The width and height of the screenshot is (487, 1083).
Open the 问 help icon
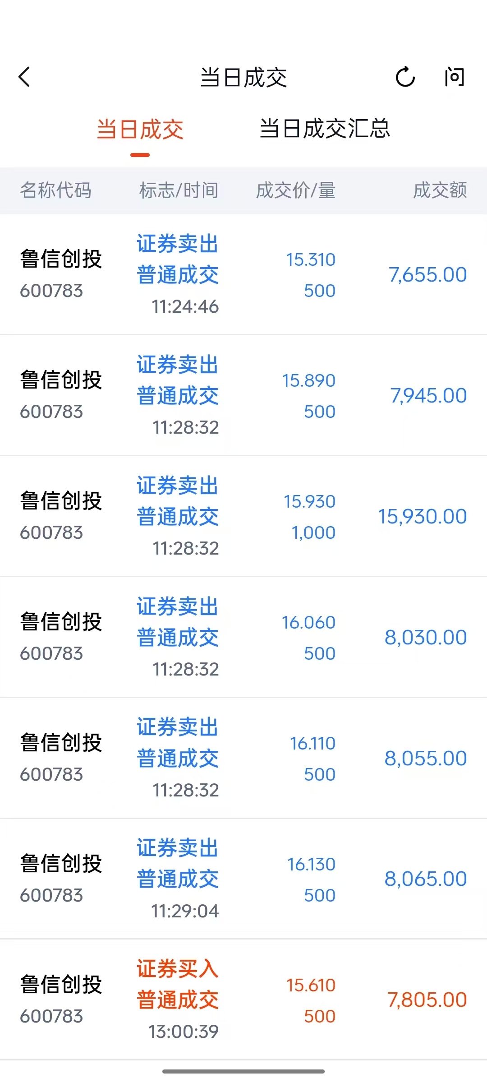[x=454, y=77]
